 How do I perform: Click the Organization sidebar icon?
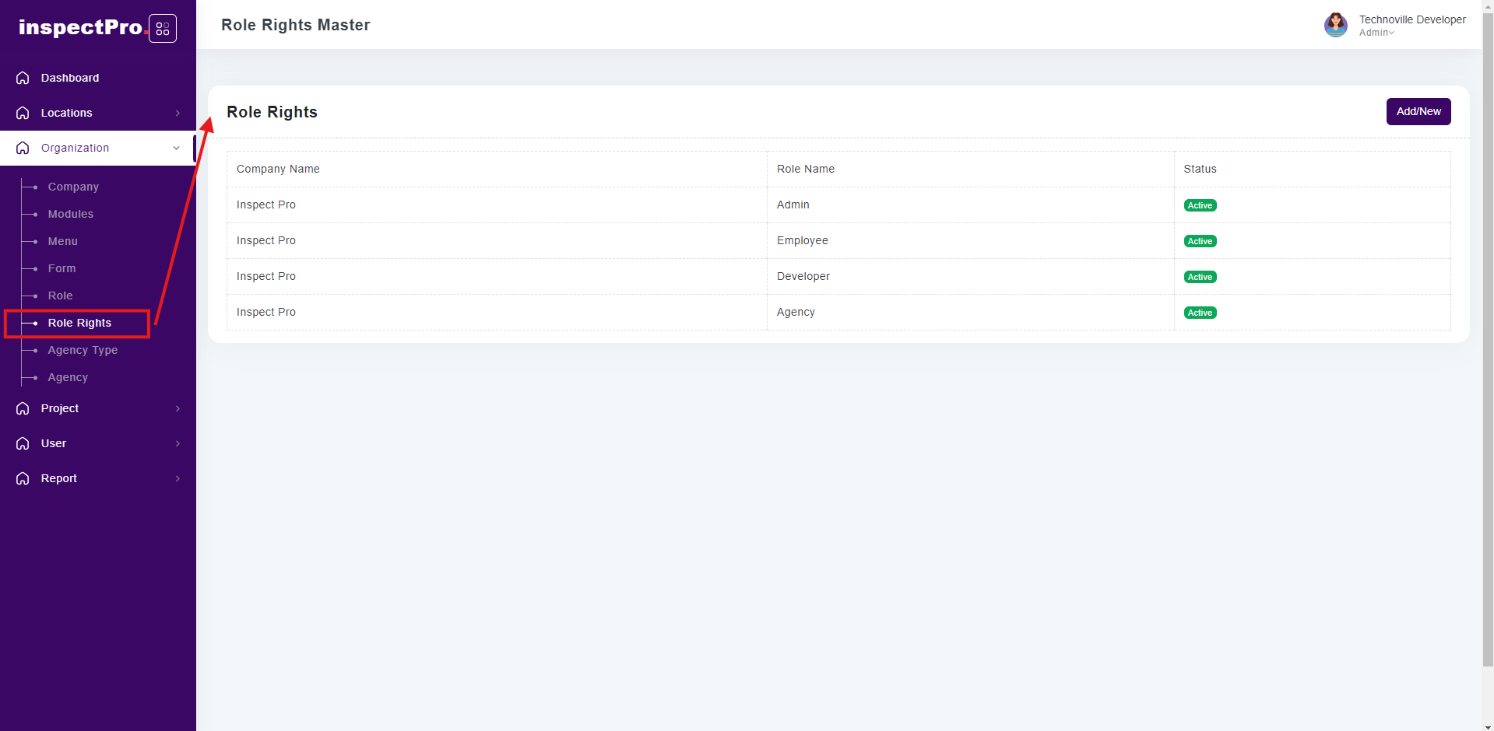click(23, 148)
